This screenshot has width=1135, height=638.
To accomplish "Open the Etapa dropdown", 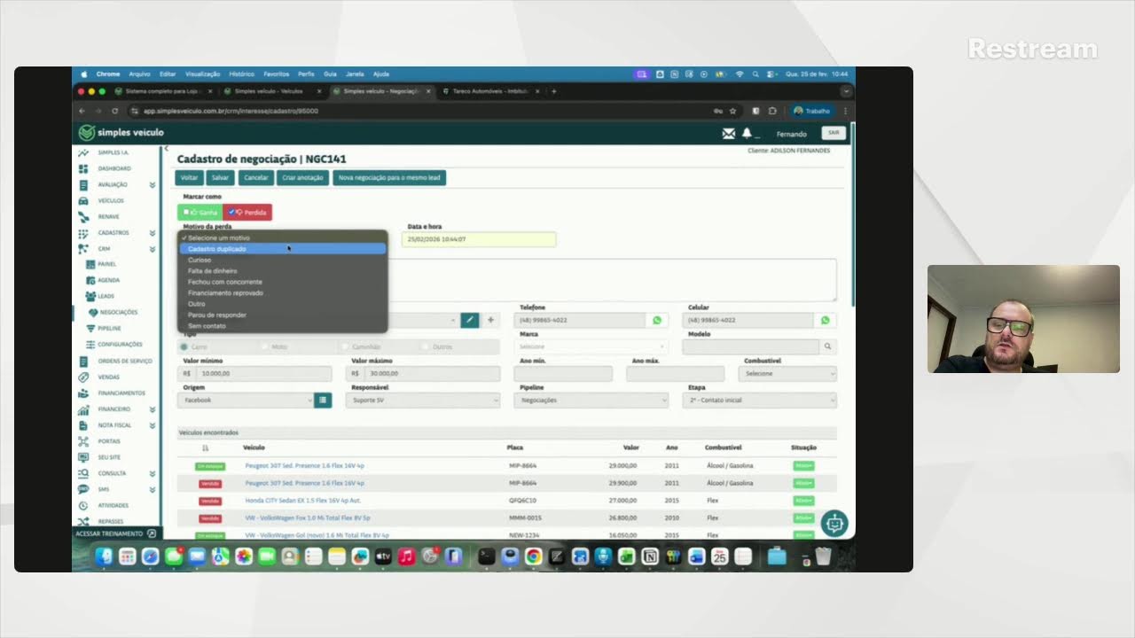I will (761, 401).
